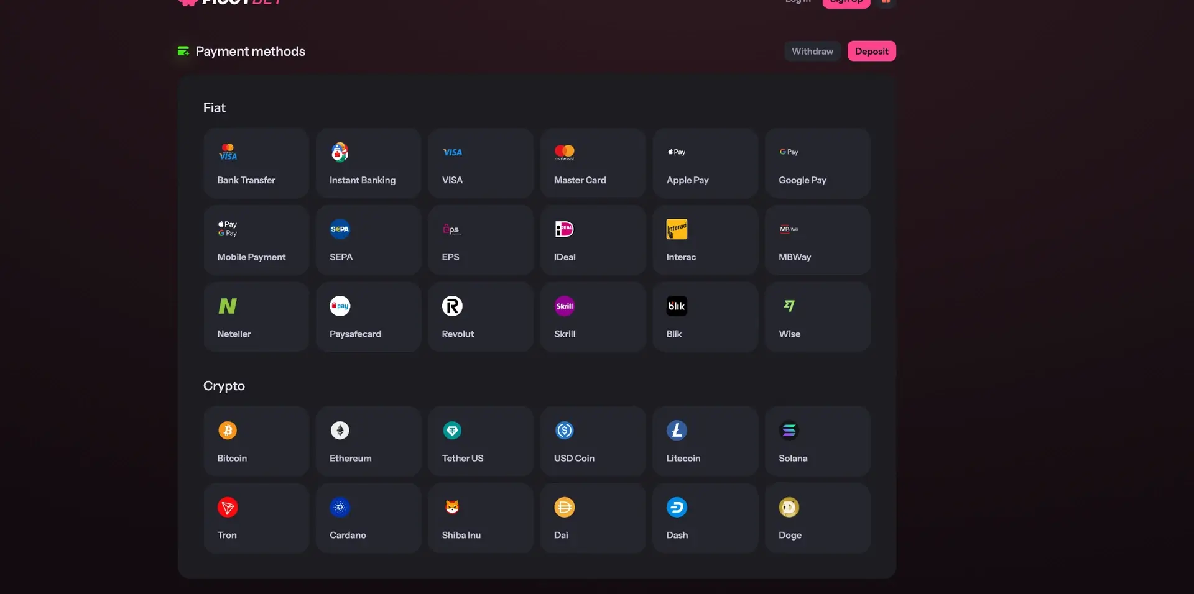Open the Mobile Payment icon
1194x594 pixels.
(228, 229)
